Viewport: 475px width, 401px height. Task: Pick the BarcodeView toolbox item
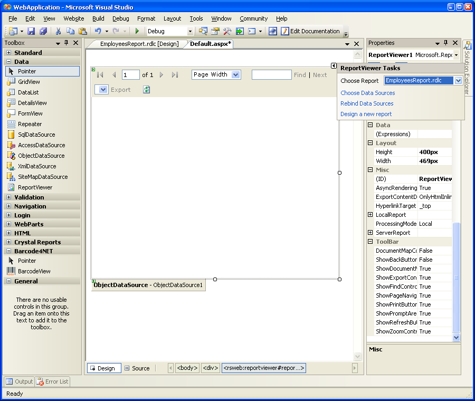pyautogui.click(x=34, y=271)
